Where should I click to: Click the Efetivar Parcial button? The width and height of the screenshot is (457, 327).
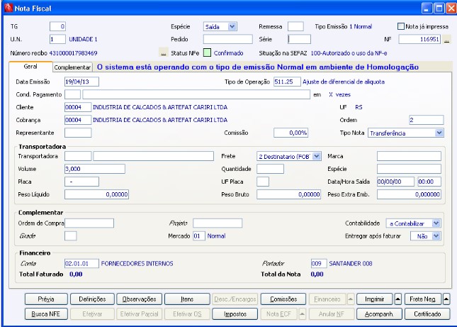tap(140, 314)
